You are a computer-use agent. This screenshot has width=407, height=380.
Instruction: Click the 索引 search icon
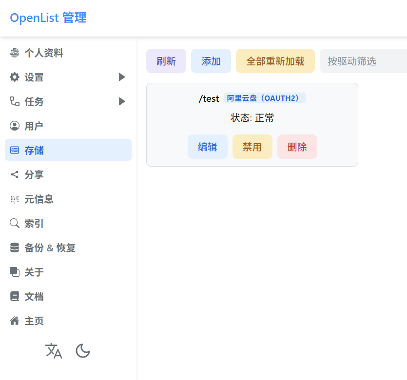[x=14, y=223]
